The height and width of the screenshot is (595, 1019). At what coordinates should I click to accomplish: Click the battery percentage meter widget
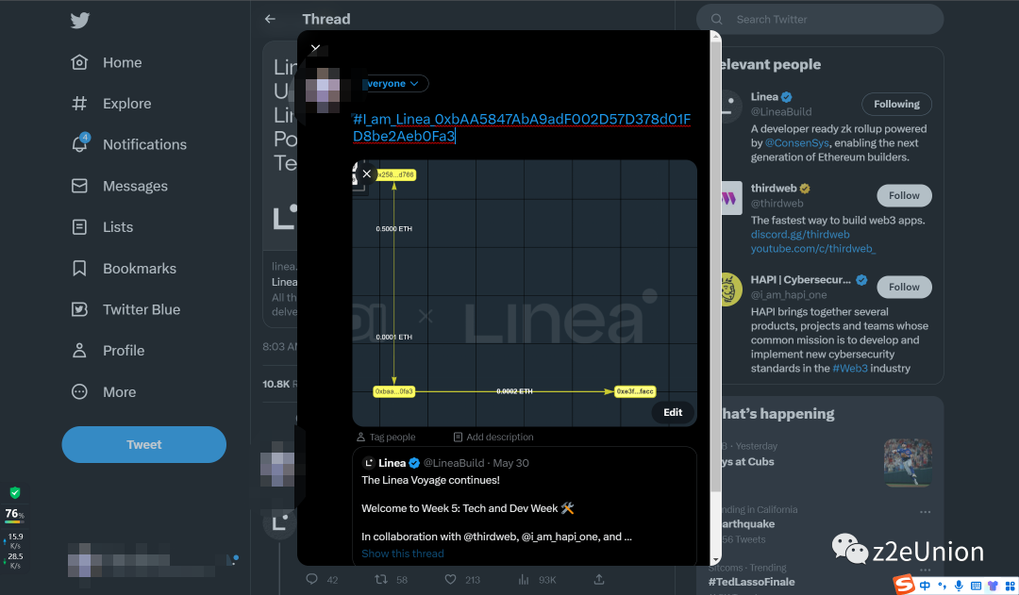(15, 515)
